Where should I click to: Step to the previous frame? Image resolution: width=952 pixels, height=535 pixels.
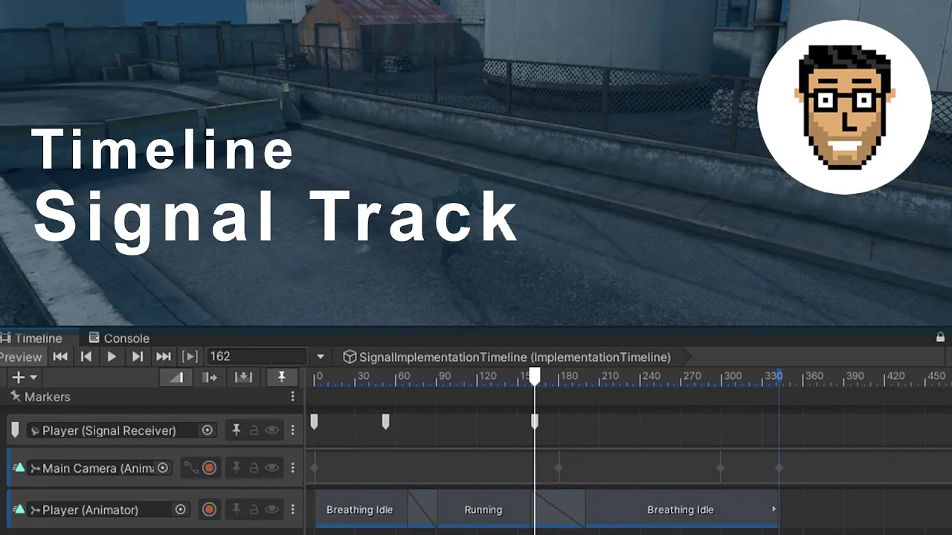pyautogui.click(x=86, y=357)
